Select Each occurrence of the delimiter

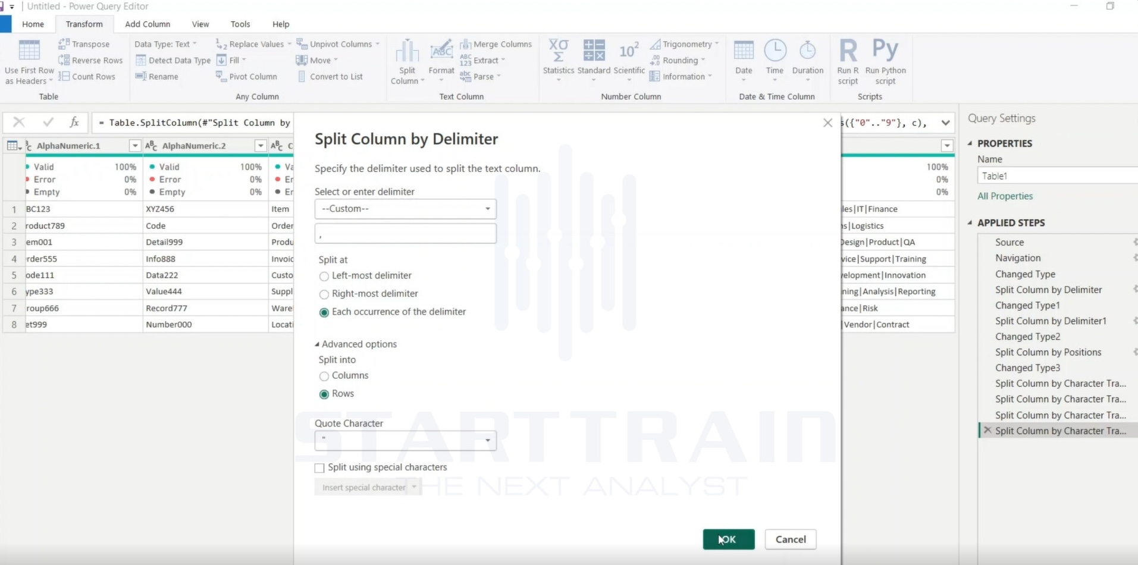(x=324, y=313)
